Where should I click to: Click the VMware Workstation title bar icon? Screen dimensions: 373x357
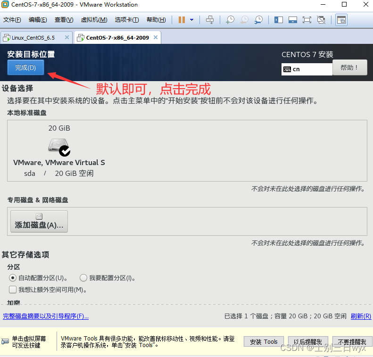5,5
